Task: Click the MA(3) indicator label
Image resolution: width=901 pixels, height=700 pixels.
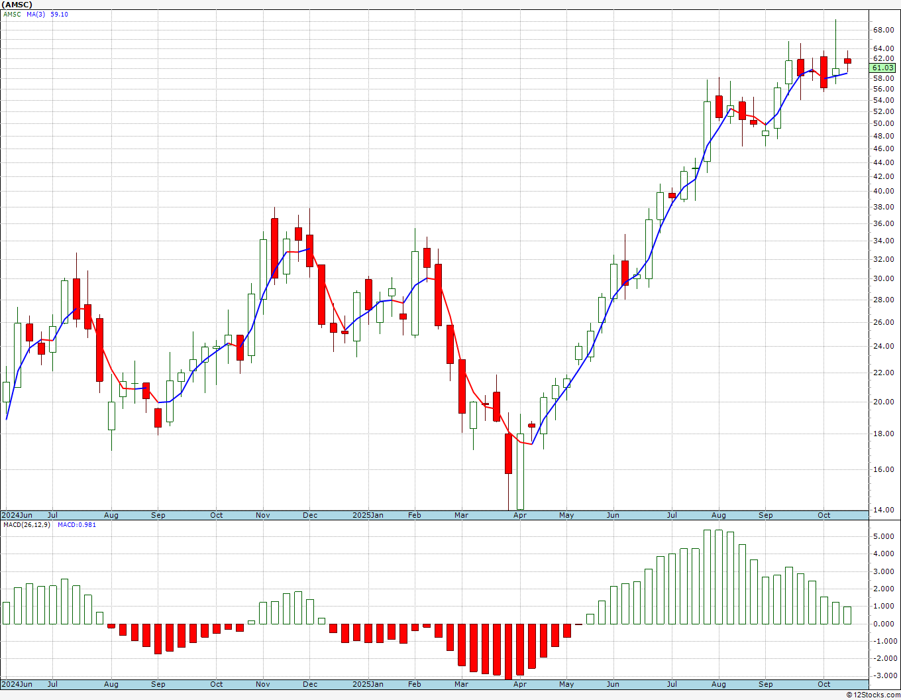Action: tap(36, 15)
